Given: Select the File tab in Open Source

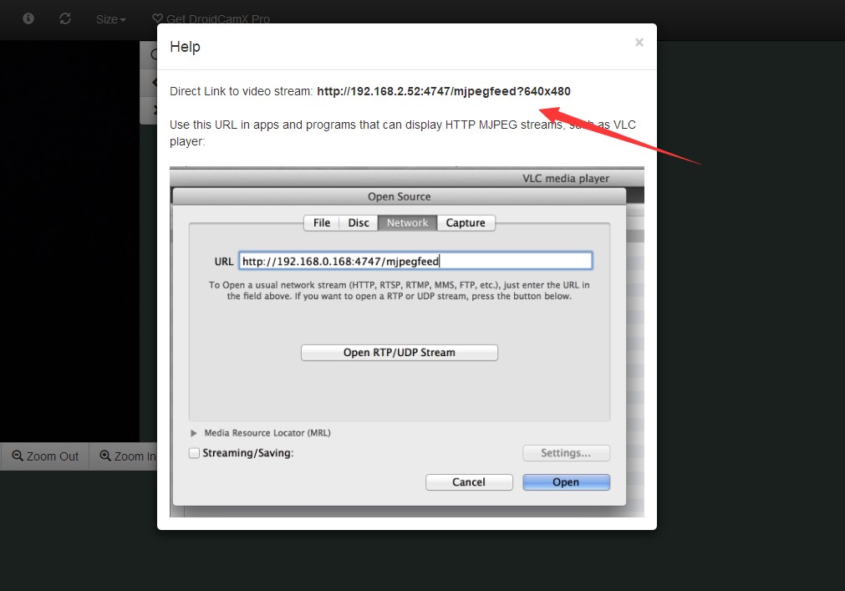Looking at the screenshot, I should click(322, 222).
